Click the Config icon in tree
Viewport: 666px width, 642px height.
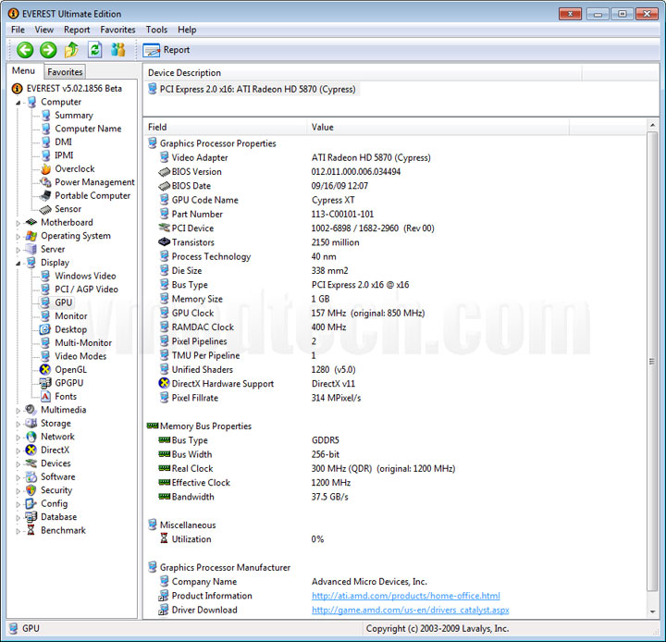(x=31, y=503)
